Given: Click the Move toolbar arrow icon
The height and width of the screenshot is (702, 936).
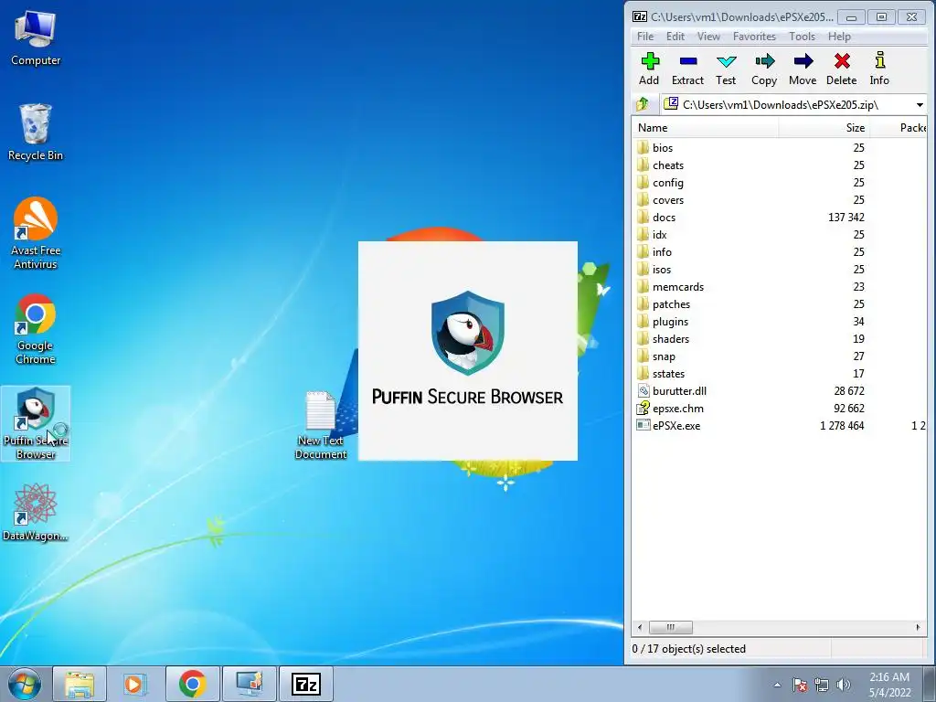Looking at the screenshot, I should [x=803, y=69].
